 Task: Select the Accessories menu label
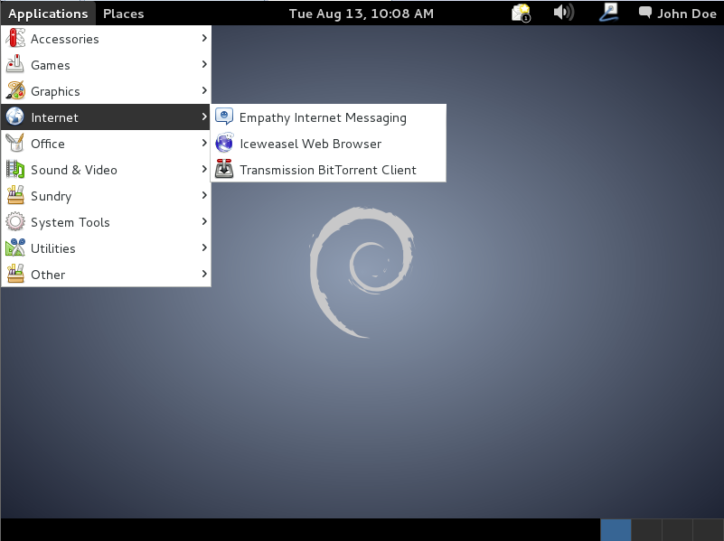click(65, 39)
